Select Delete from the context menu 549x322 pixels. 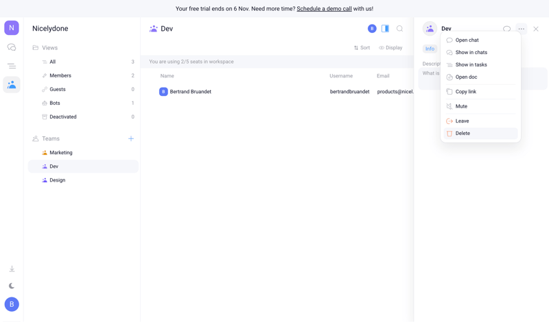[x=463, y=134]
